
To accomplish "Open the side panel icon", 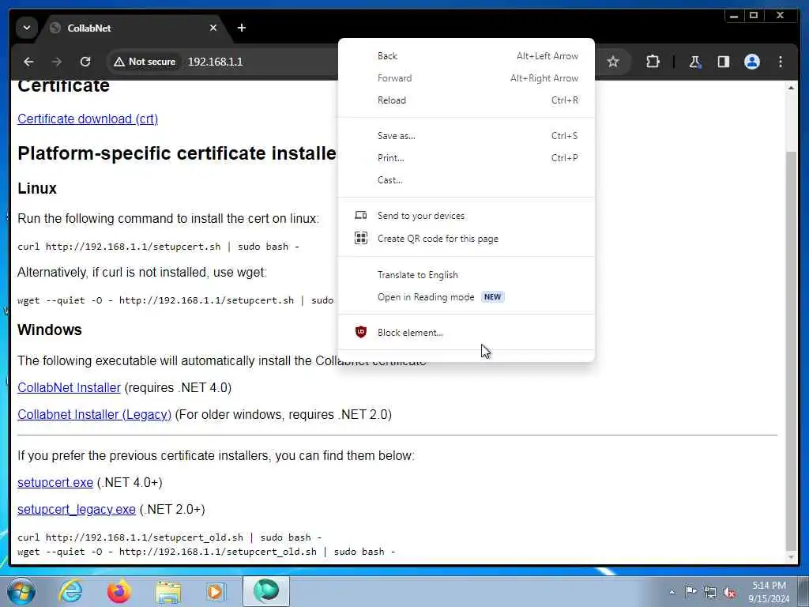I will (723, 62).
